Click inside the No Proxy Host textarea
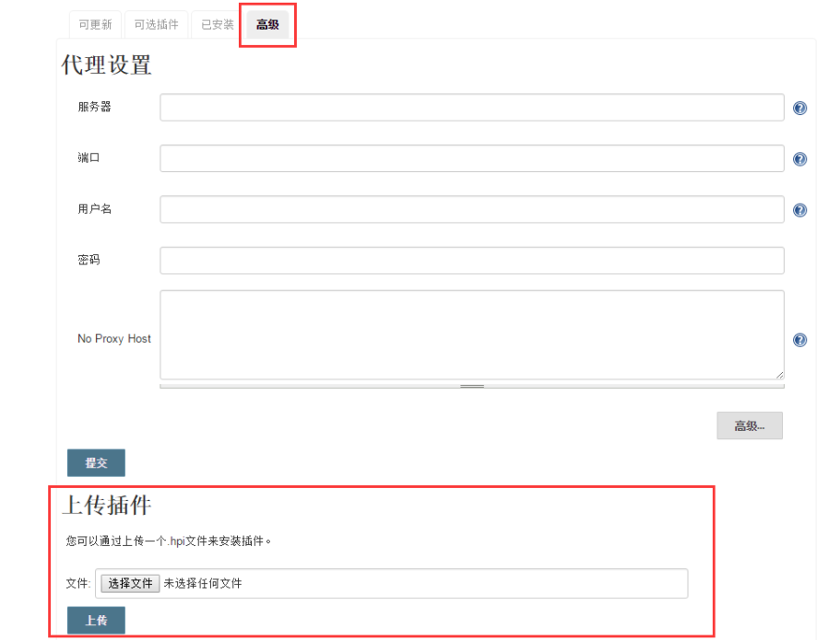The image size is (817, 640). pos(472,334)
